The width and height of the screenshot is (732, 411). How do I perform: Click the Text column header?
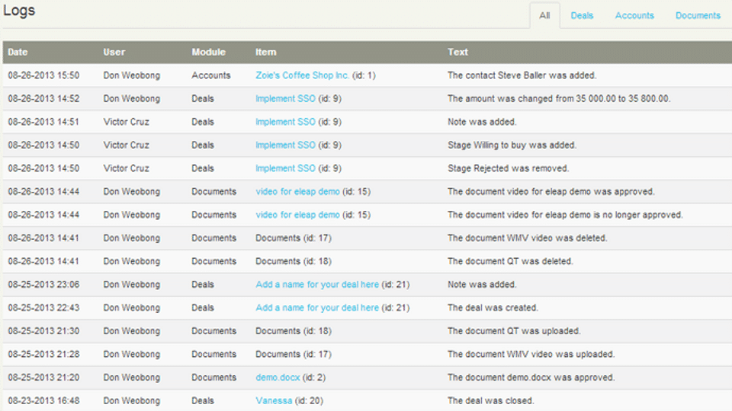click(457, 53)
